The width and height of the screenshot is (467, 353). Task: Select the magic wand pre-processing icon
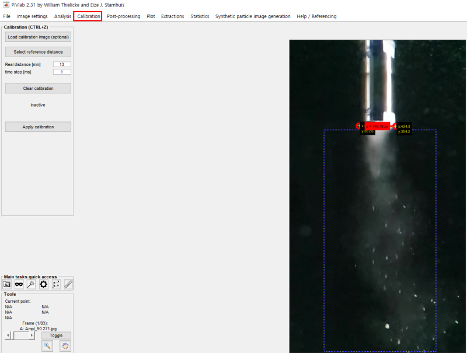click(x=31, y=285)
